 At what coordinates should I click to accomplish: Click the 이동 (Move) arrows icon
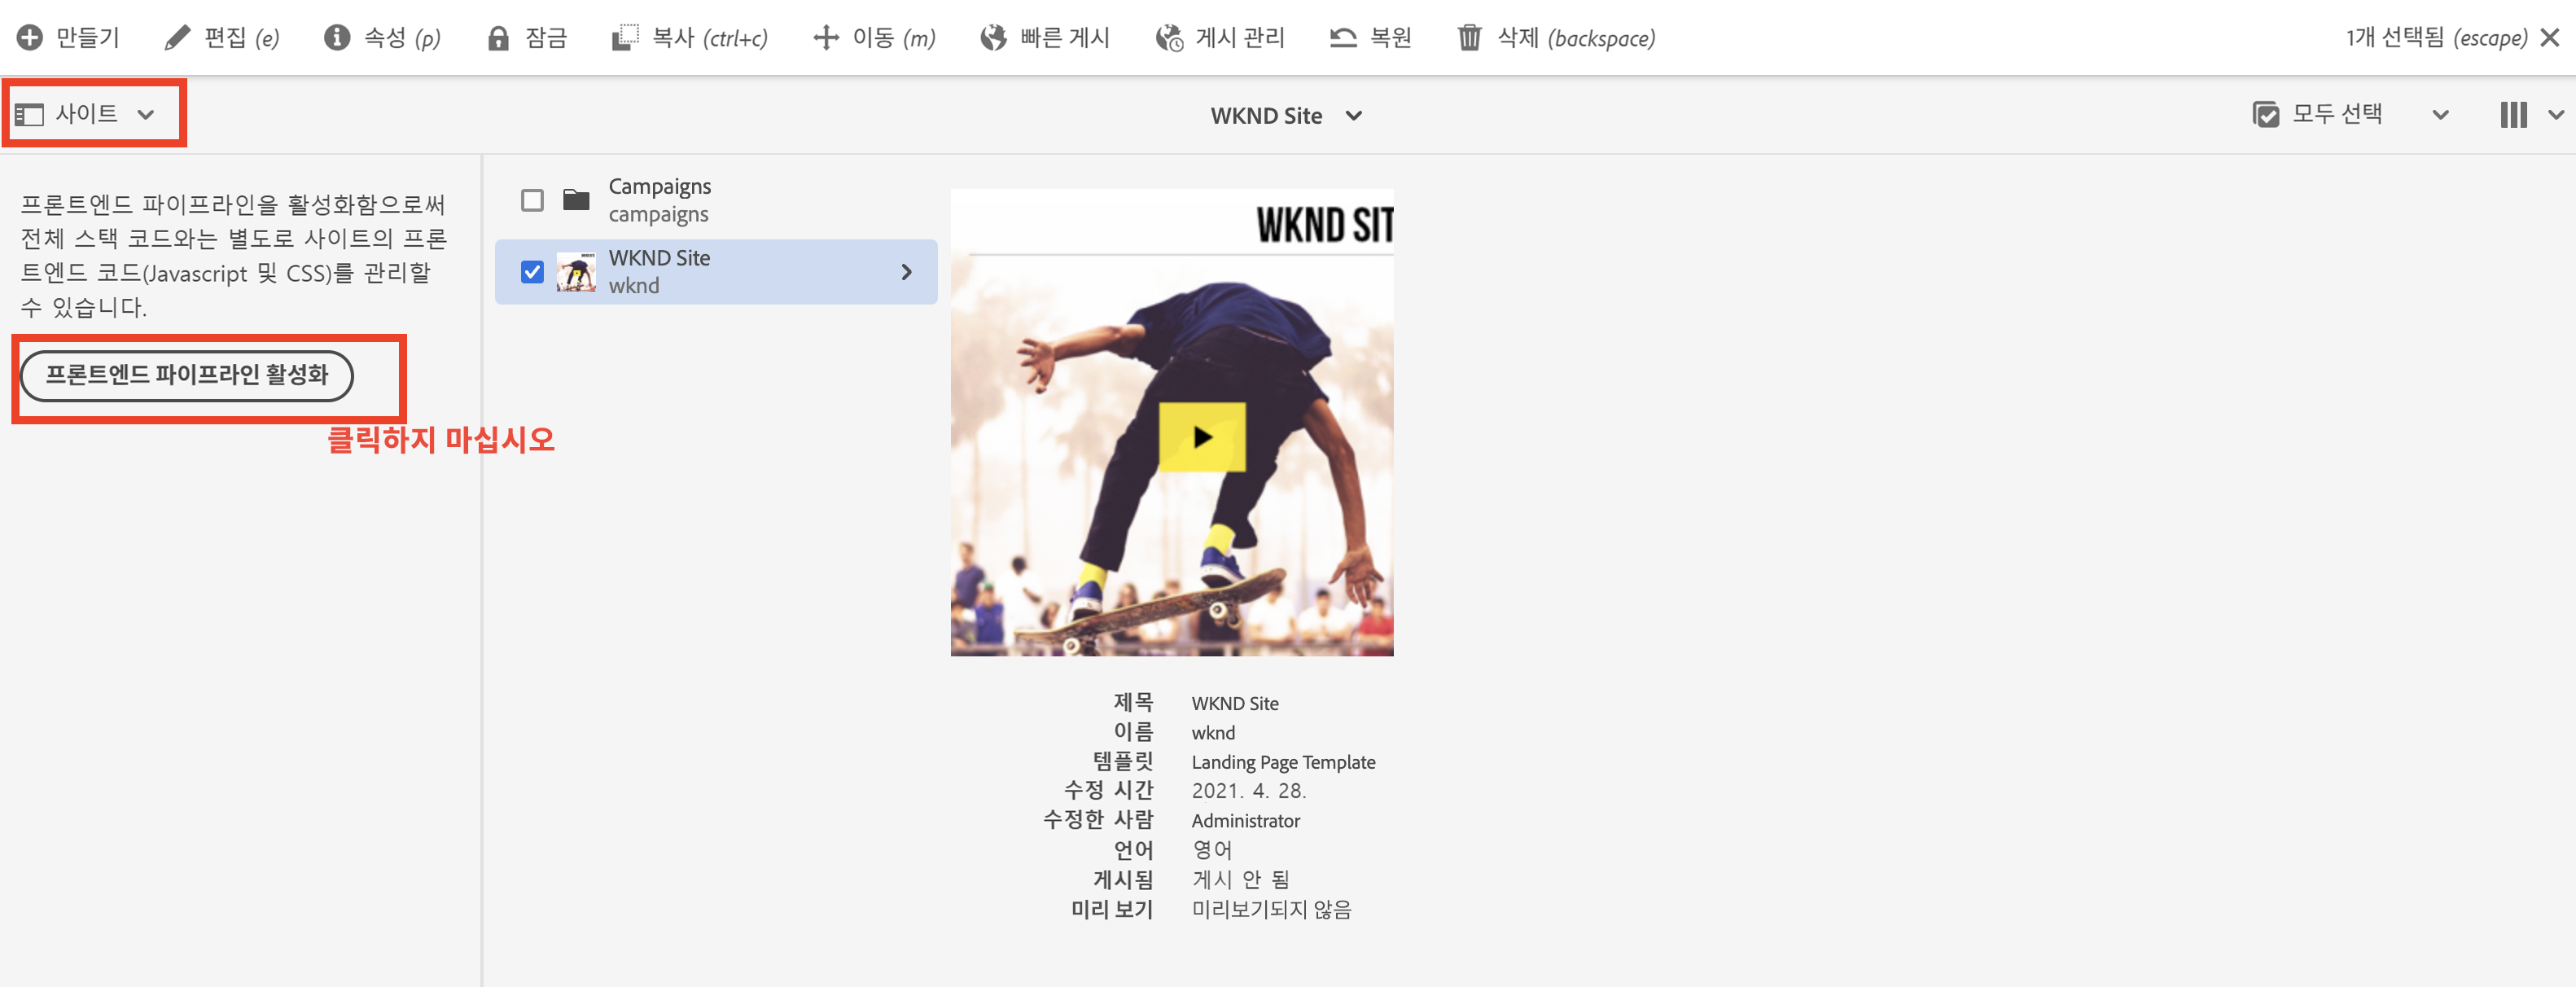(x=825, y=38)
